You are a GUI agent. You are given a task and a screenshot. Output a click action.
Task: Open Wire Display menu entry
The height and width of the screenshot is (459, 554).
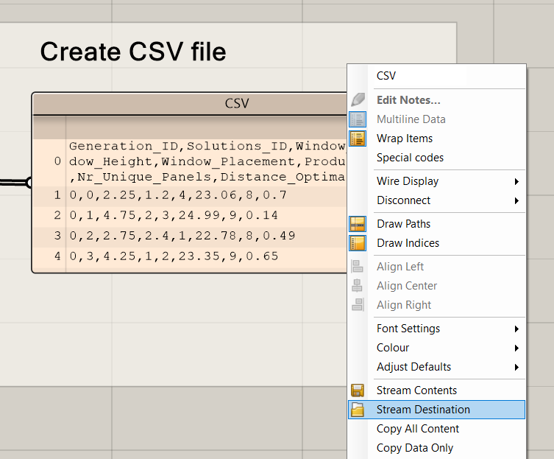coord(437,181)
